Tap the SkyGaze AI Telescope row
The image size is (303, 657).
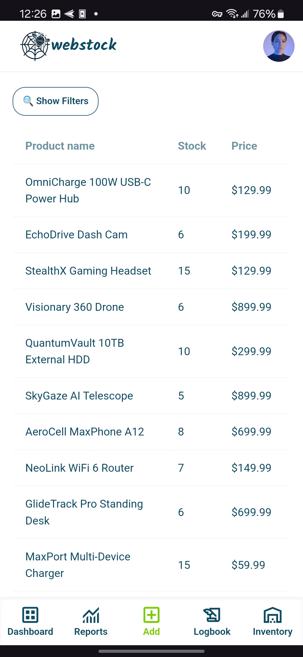(79, 396)
